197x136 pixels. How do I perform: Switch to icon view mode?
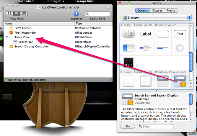point(9,14)
